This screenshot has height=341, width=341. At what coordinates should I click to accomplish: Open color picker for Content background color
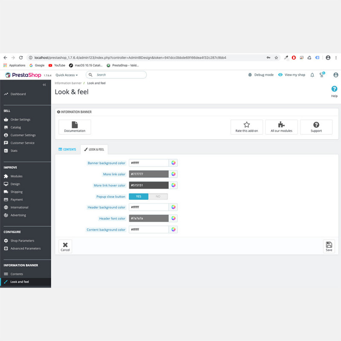click(x=173, y=229)
